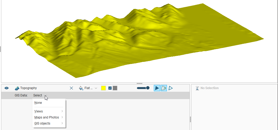Viewport: 278px width, 130px height.
Task: Click the outlined triangle display button
Action: 171,88
